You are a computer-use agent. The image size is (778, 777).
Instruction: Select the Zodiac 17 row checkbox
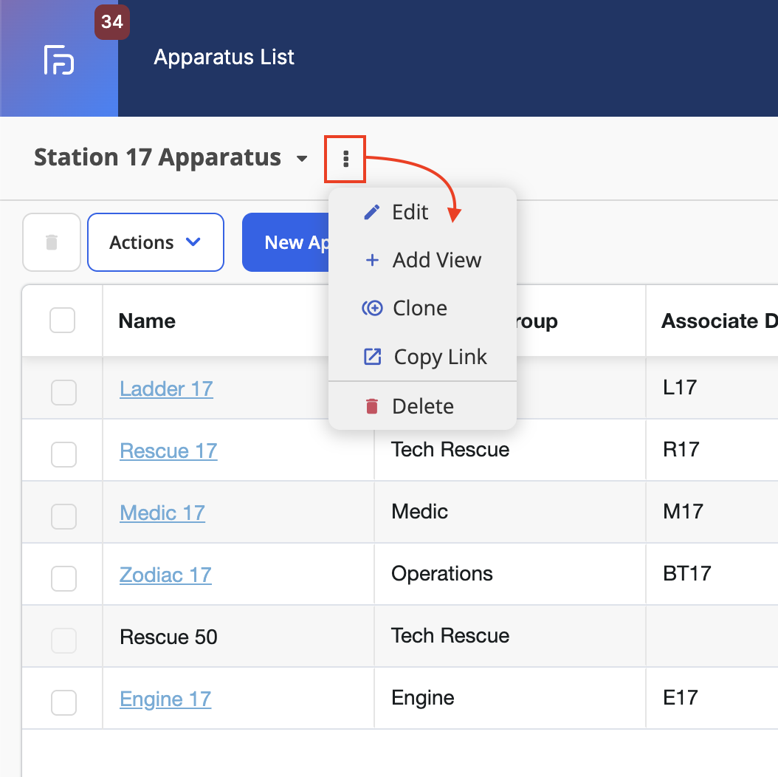coord(63,578)
